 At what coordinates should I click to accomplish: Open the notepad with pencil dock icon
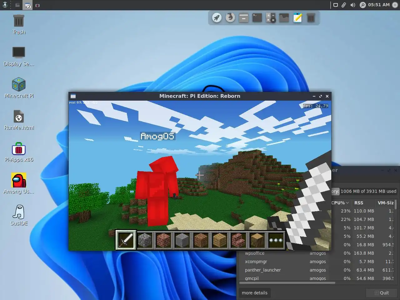pyautogui.click(x=297, y=18)
